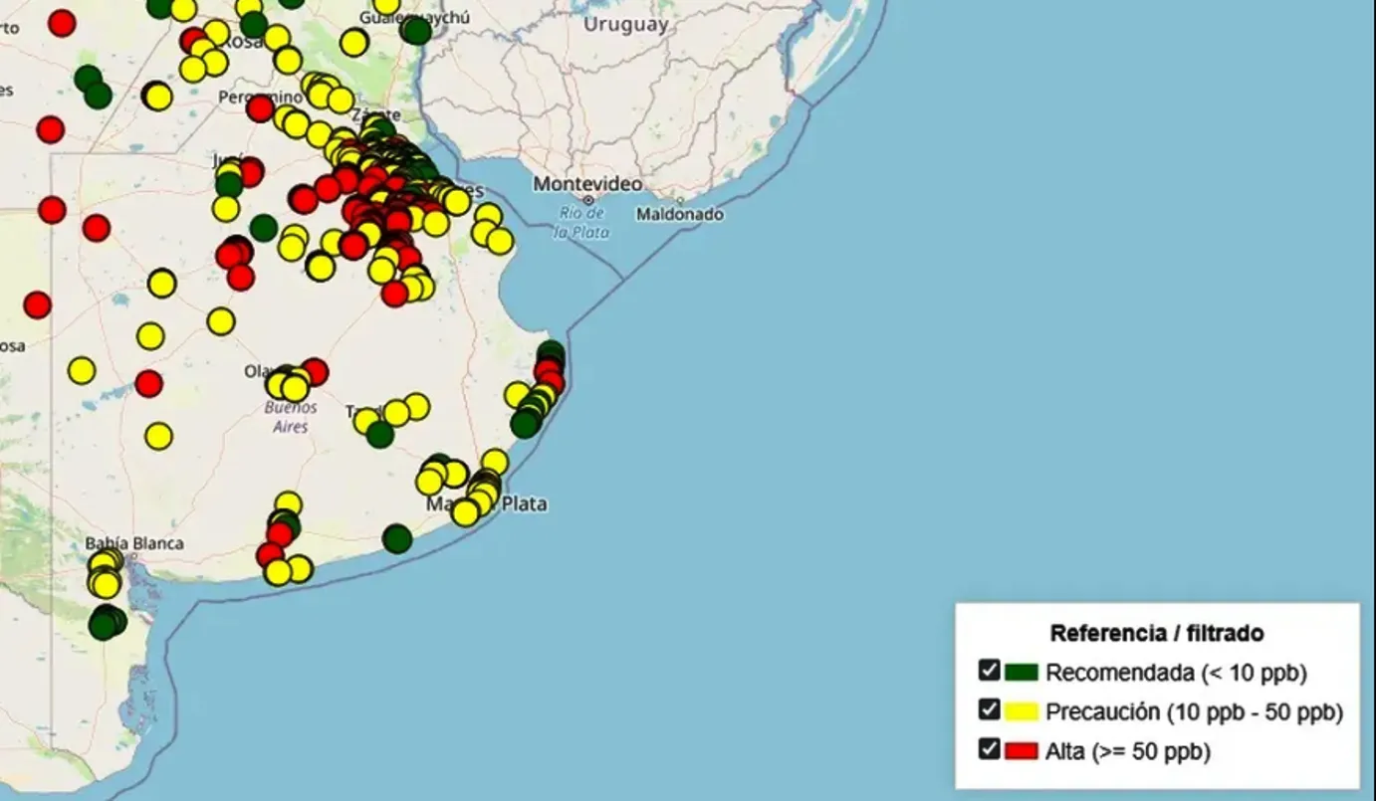Click the Maldonado city label
The height and width of the screenshot is (801, 1376).
point(680,214)
